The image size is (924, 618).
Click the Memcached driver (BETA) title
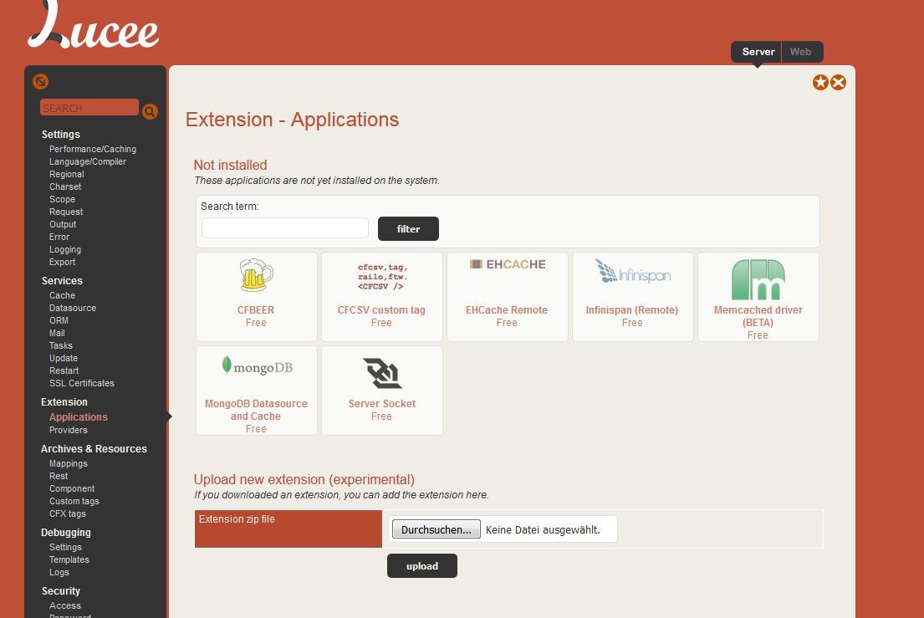coord(758,316)
